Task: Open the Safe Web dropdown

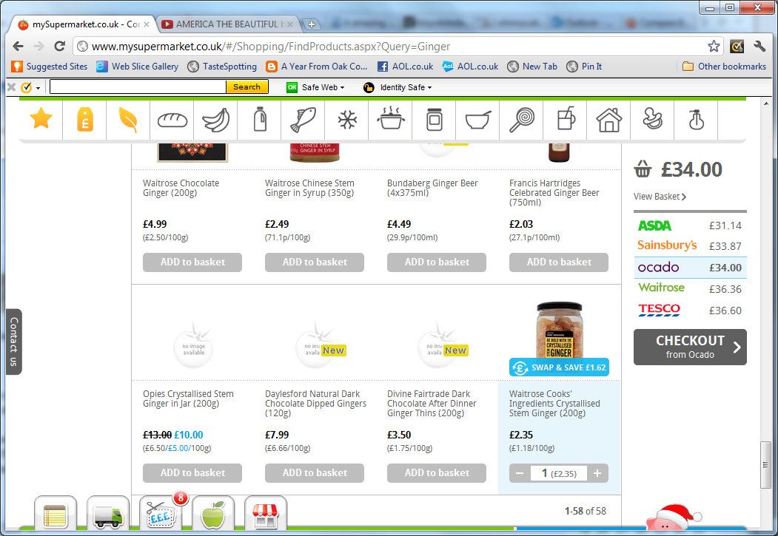Action: [315, 87]
